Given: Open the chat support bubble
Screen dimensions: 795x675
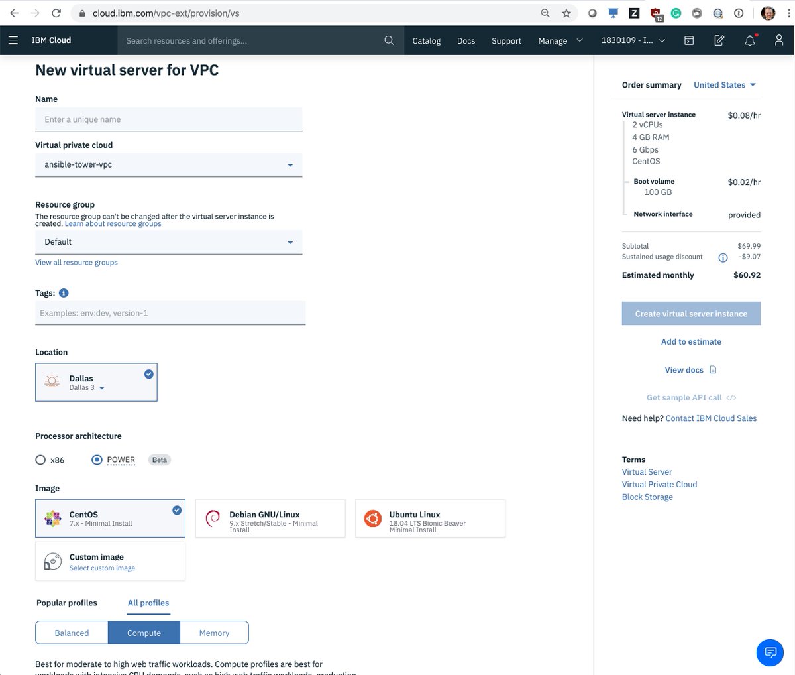Looking at the screenshot, I should 770,652.
